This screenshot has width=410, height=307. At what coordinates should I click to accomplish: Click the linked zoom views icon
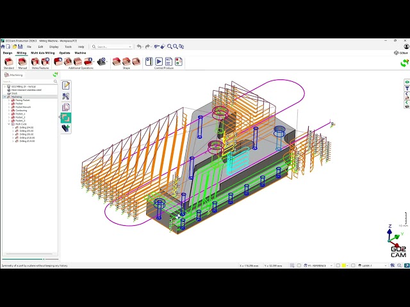(x=181, y=47)
